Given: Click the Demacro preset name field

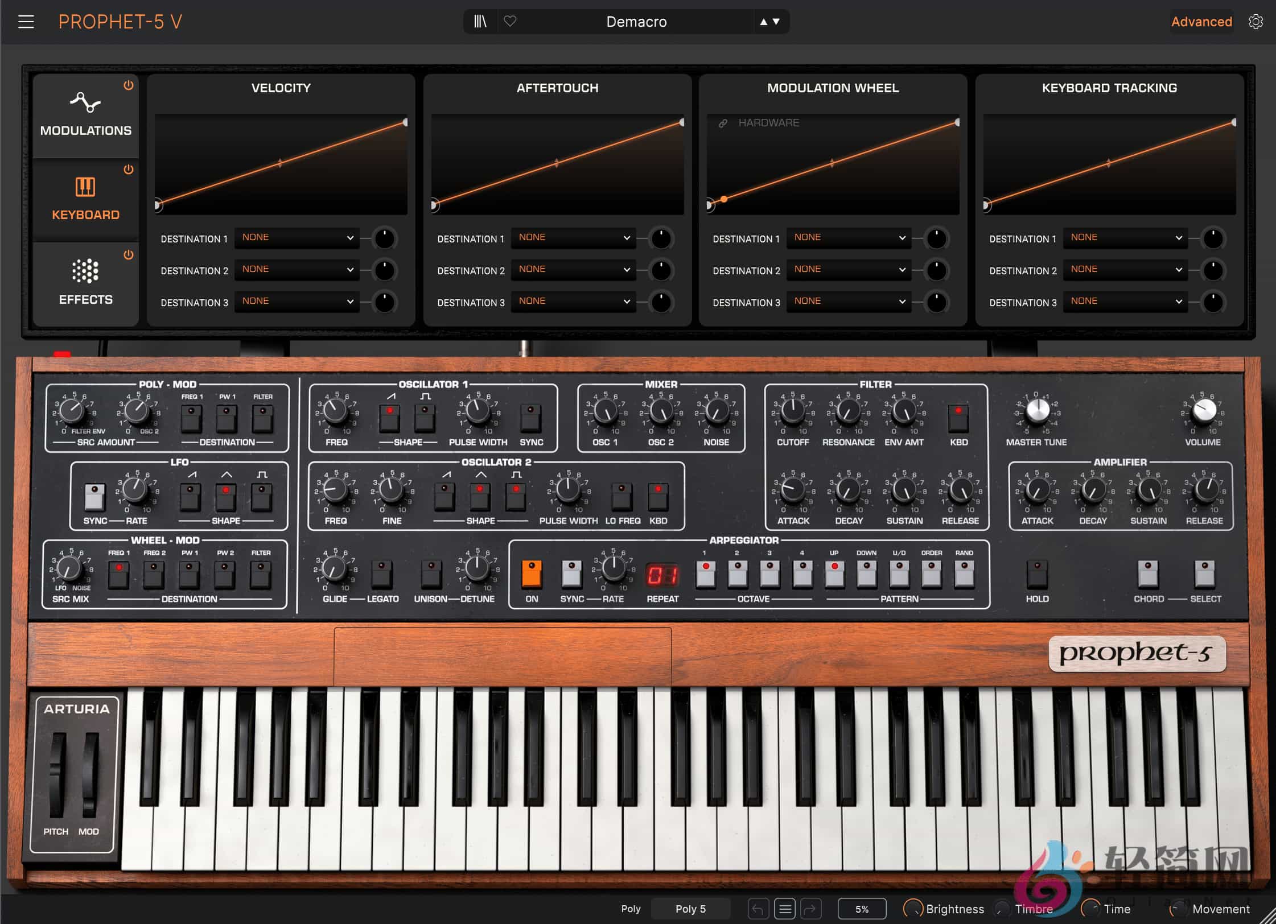Looking at the screenshot, I should click(636, 22).
